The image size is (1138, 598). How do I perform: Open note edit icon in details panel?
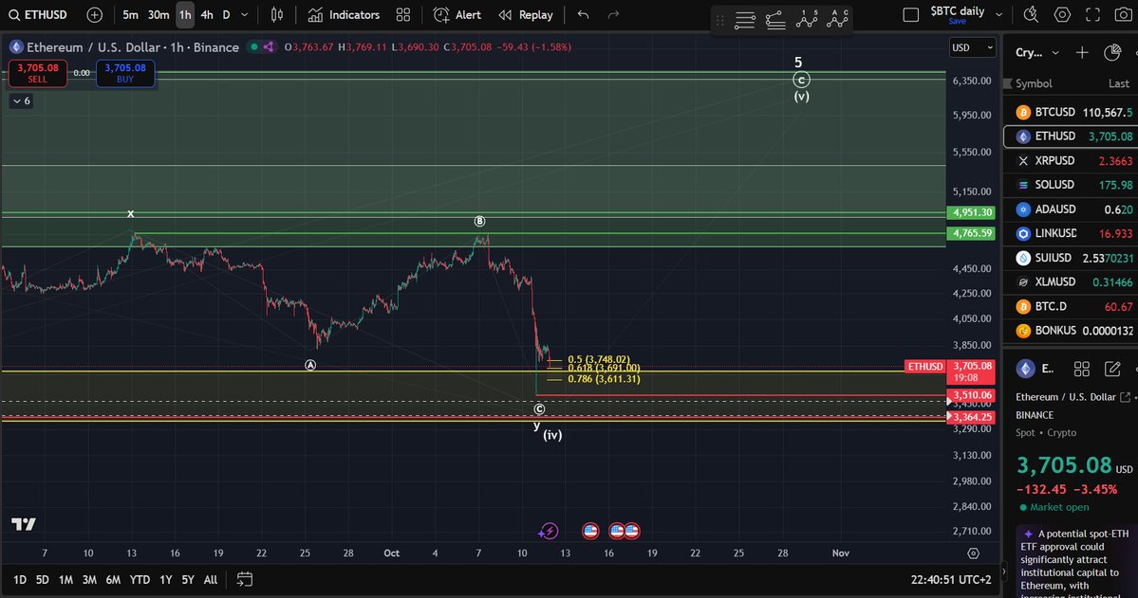(x=1111, y=370)
